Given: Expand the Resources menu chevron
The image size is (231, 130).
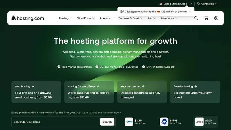Looking at the screenshot, I should 176,18.
